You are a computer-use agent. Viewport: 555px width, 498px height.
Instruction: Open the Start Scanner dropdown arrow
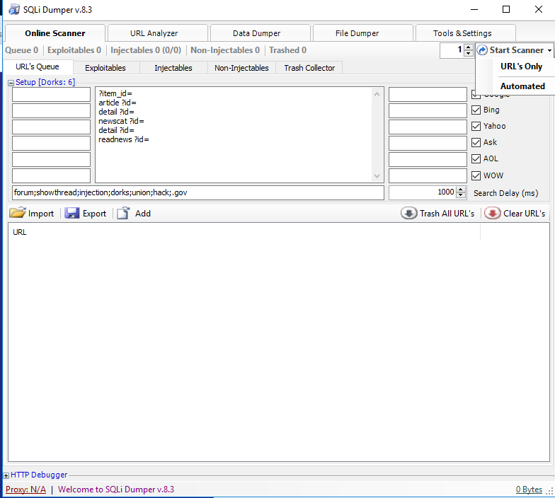click(549, 51)
